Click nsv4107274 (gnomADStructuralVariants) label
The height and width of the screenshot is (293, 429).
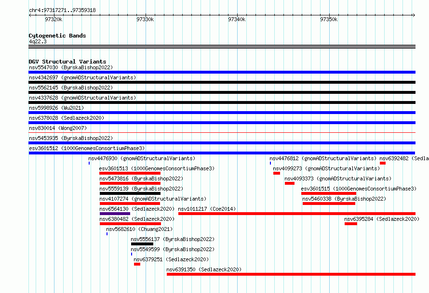coord(153,199)
